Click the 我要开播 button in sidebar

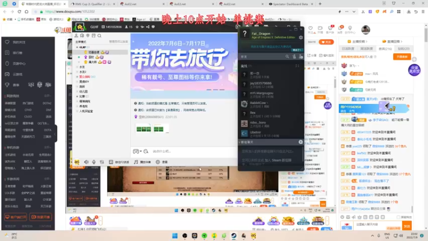click(41, 217)
